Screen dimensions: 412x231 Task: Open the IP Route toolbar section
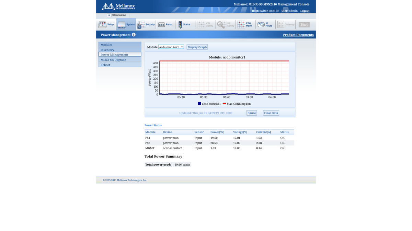point(265,24)
